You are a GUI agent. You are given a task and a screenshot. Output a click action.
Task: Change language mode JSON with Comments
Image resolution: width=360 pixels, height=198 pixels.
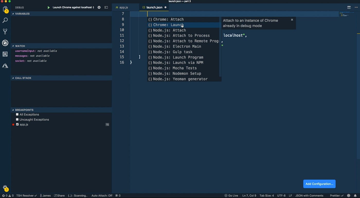[309, 196]
